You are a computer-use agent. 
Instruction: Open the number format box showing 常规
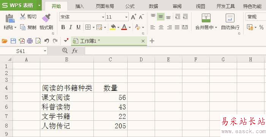256,17
